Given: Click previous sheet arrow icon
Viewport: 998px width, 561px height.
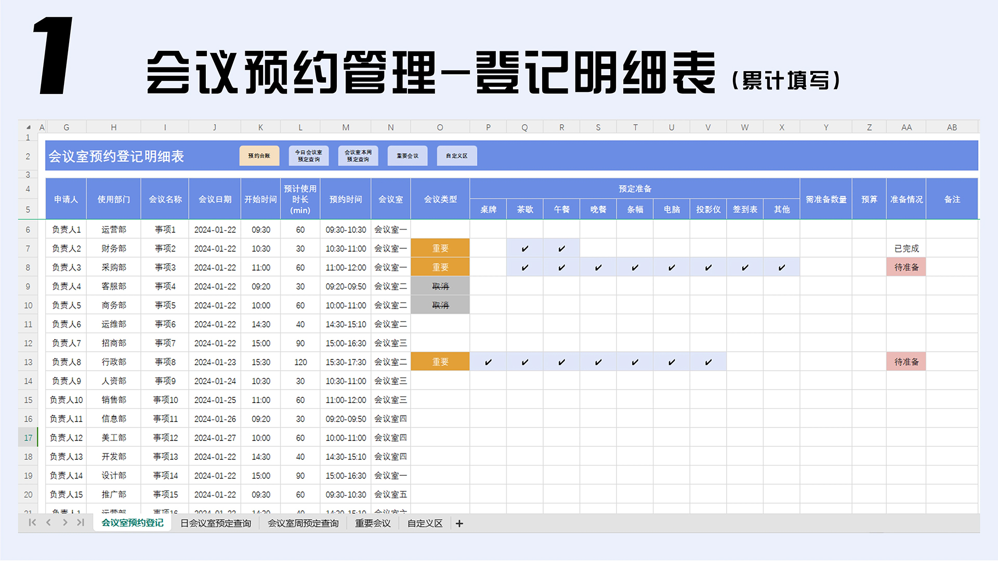Looking at the screenshot, I should click(x=48, y=523).
